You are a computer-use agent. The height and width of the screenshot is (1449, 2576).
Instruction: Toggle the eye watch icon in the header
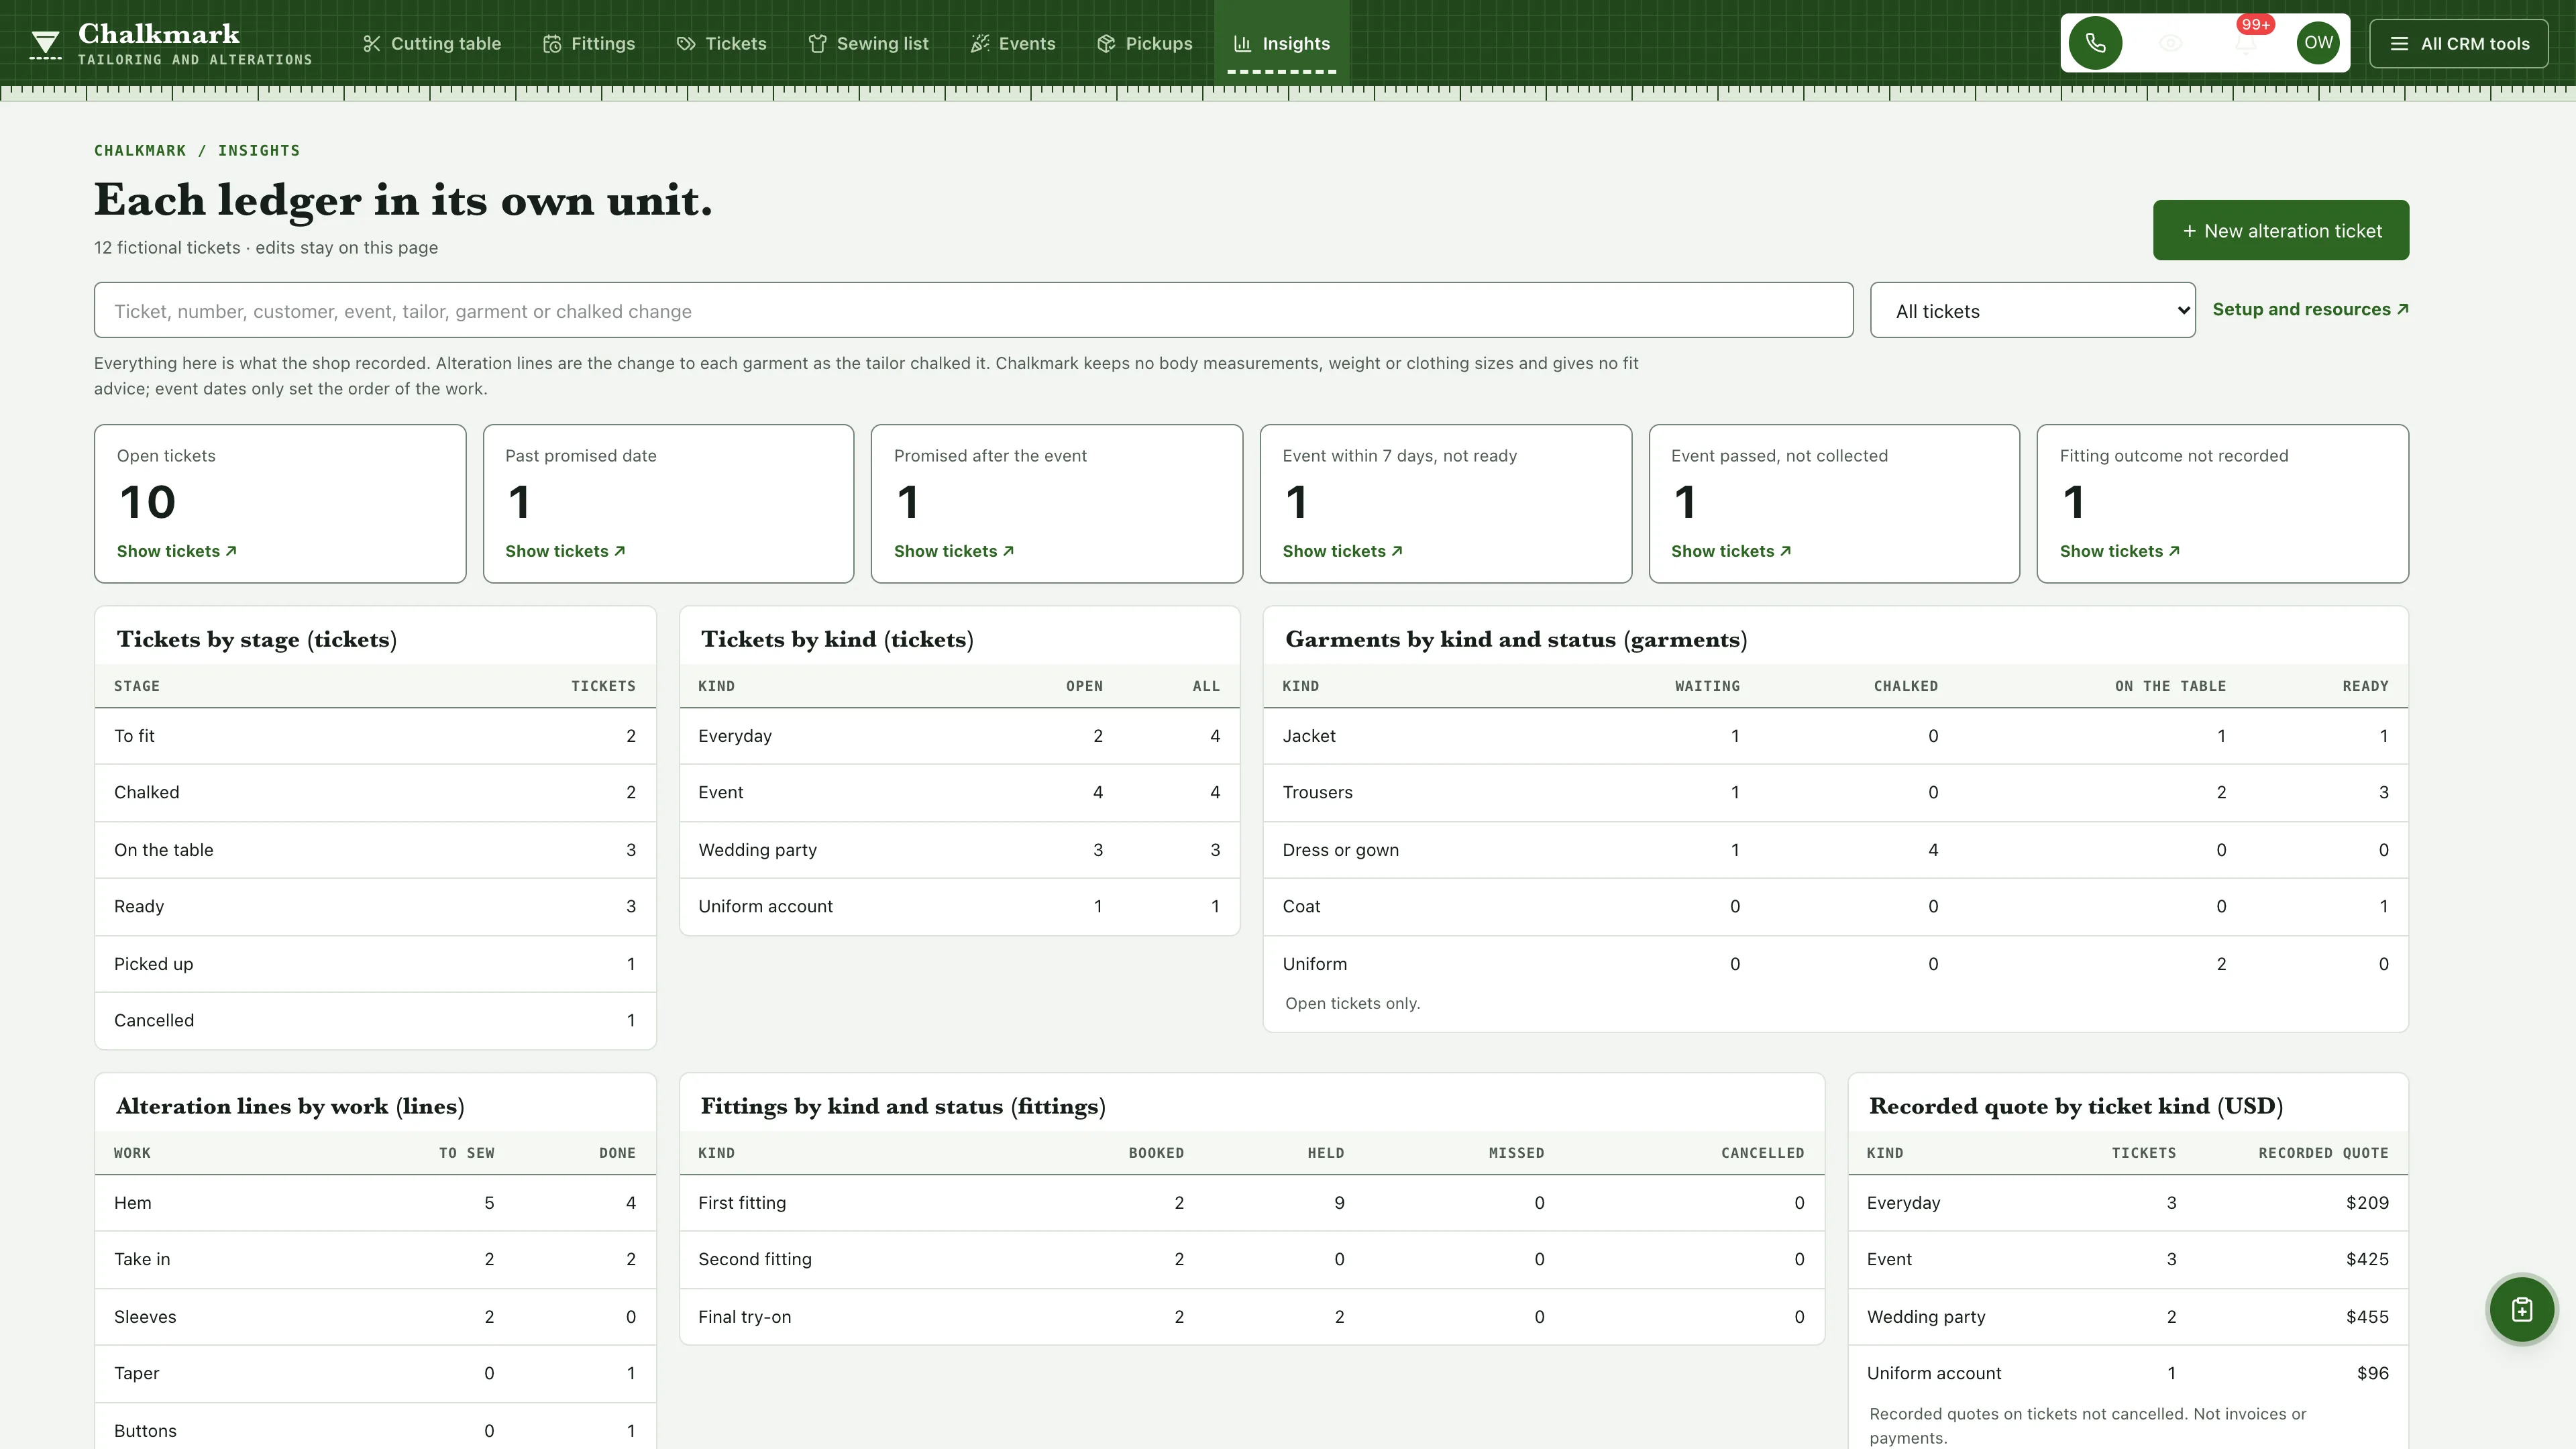click(x=2170, y=43)
